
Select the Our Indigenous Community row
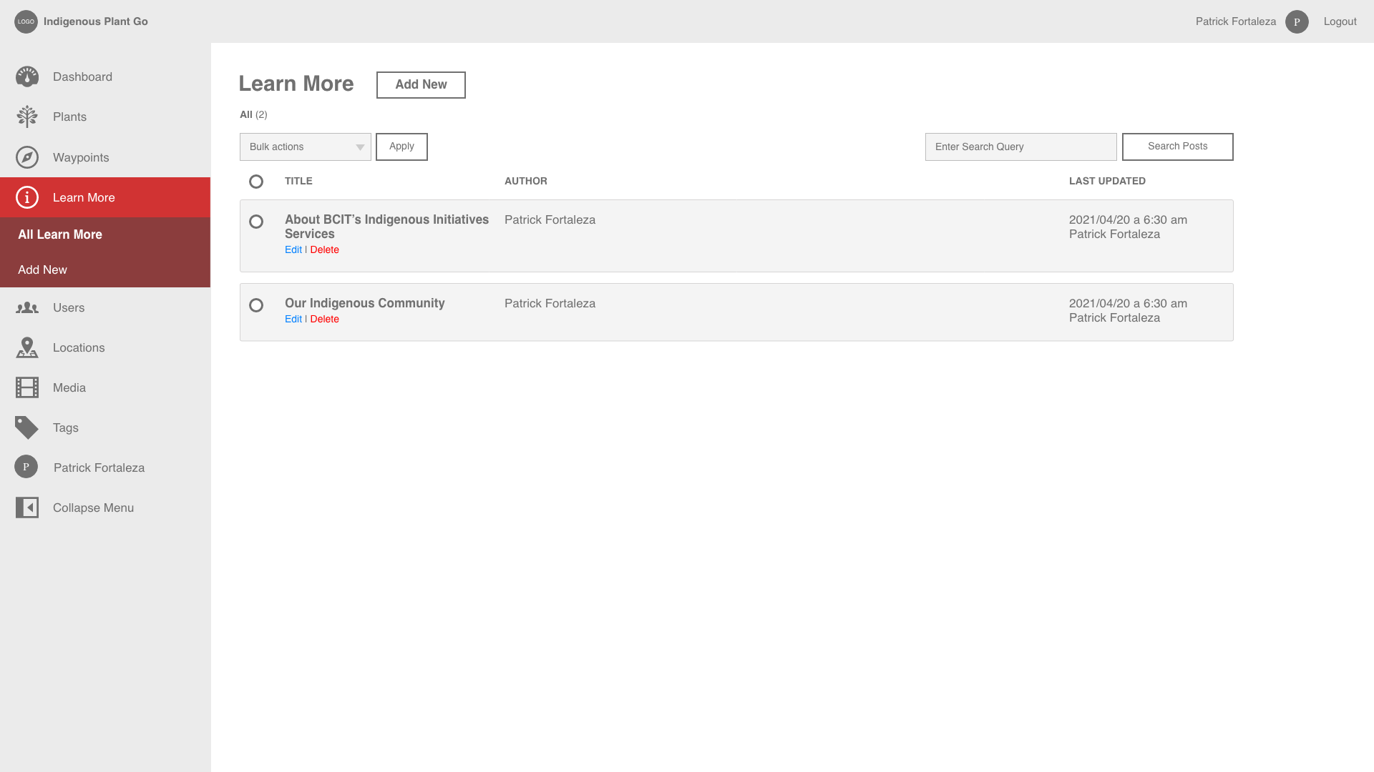click(x=256, y=305)
